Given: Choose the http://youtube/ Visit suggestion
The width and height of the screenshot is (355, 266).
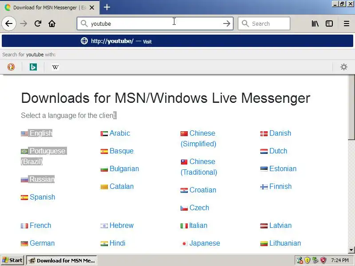Looking at the screenshot, I should coord(177,41).
